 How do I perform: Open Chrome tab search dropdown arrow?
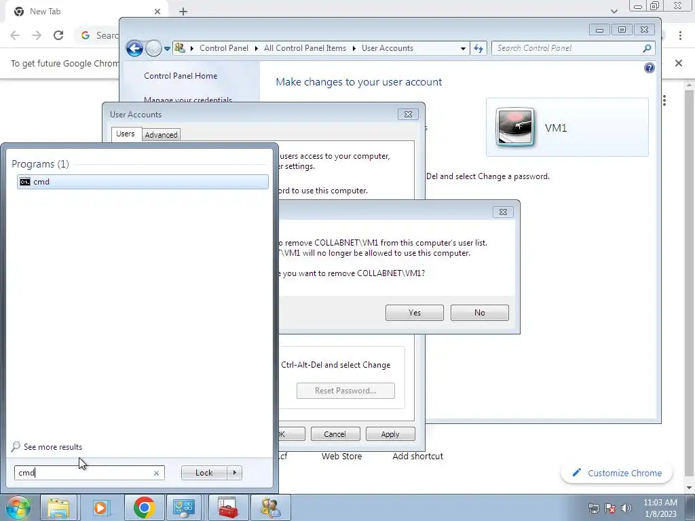coord(614,12)
